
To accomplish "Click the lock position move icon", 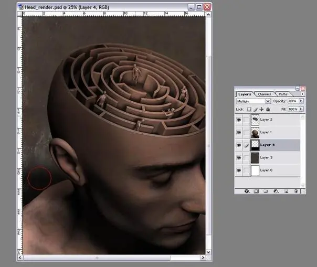I will [261, 109].
